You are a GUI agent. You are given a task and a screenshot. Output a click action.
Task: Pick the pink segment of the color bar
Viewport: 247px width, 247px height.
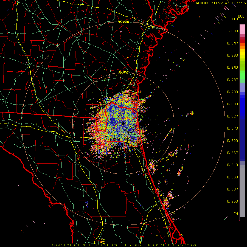242,29
